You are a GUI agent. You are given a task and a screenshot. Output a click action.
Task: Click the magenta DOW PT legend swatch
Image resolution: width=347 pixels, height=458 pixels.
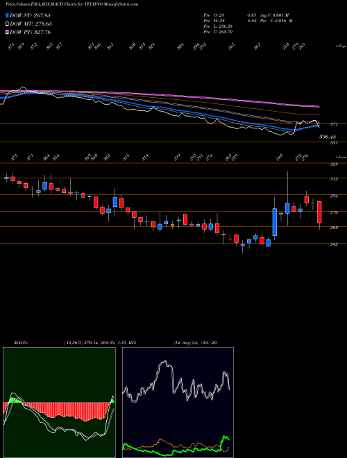point(8,32)
